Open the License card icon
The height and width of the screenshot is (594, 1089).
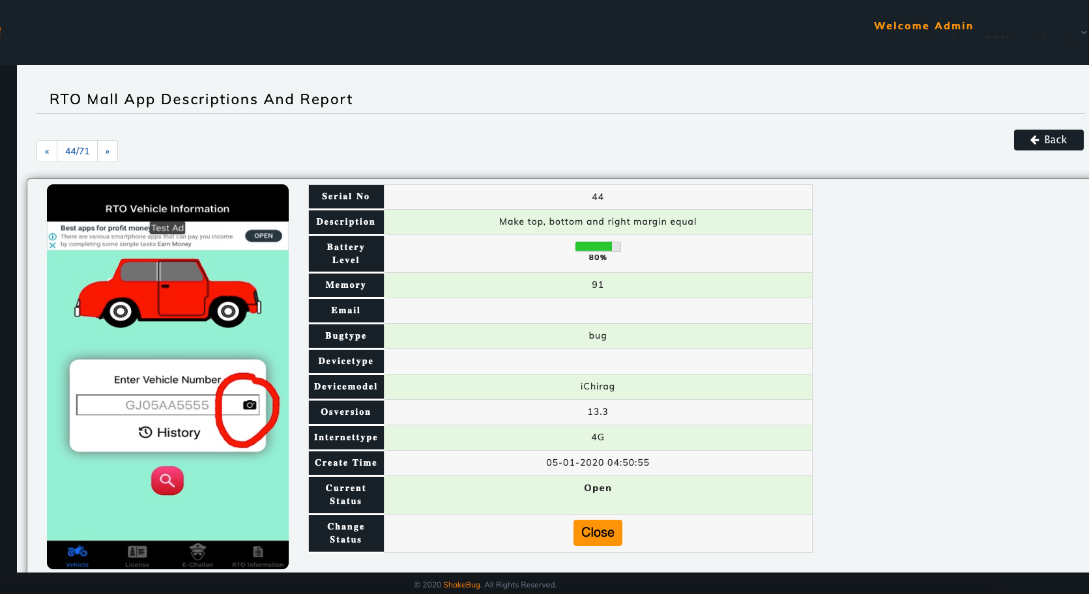click(x=137, y=552)
